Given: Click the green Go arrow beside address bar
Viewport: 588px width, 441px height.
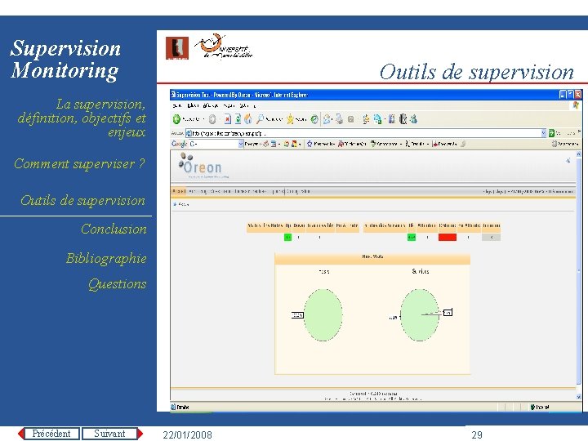Looking at the screenshot, I should pyautogui.click(x=551, y=133).
